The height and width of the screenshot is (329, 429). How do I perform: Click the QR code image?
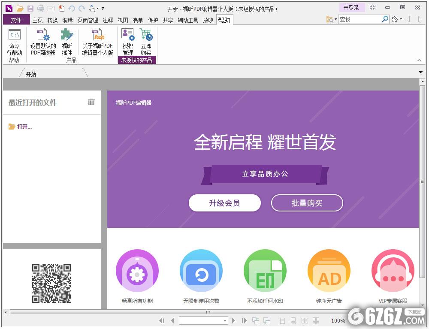51,284
